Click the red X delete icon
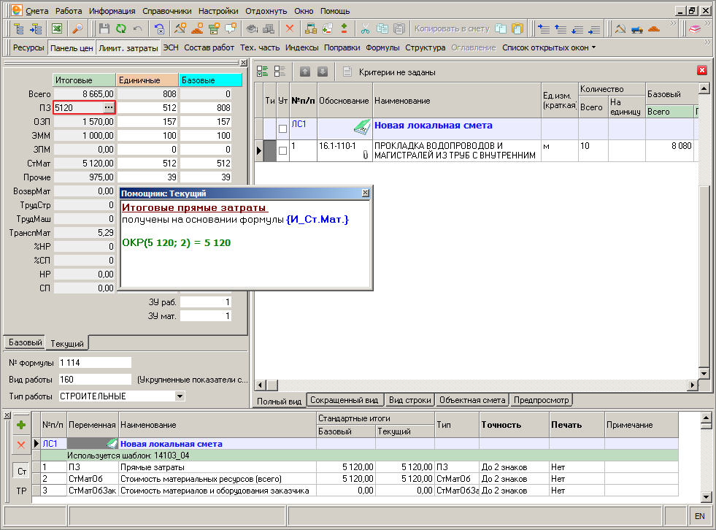Image resolution: width=716 pixels, height=530 pixels. 290,28
